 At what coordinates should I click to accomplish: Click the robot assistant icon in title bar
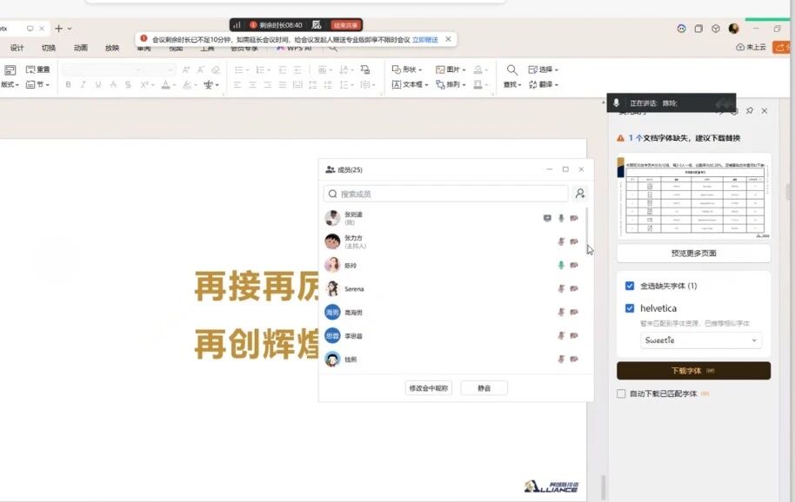pyautogui.click(x=681, y=29)
